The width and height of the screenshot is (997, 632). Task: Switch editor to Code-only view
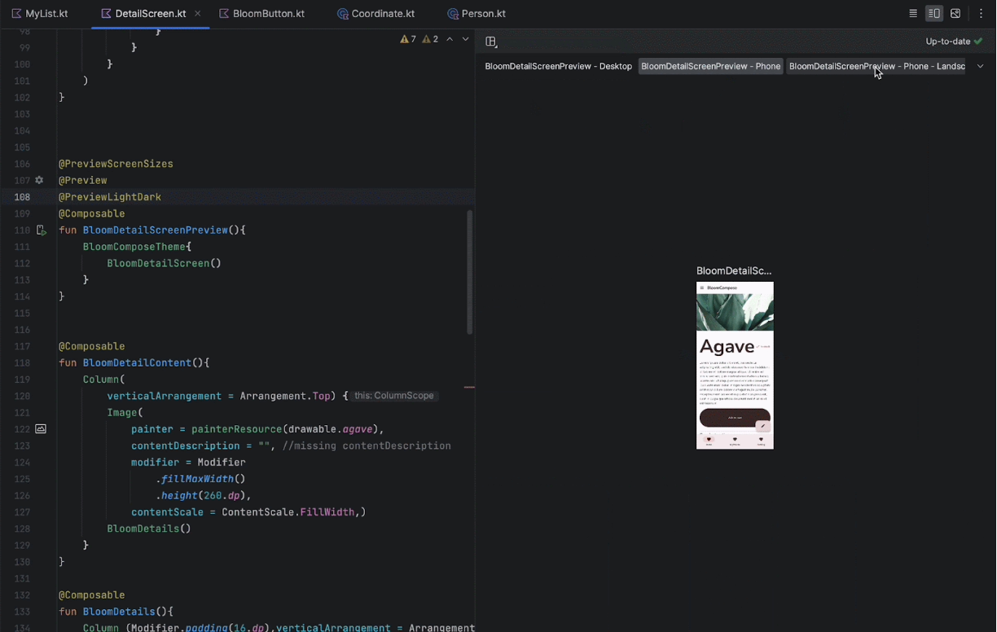(913, 14)
